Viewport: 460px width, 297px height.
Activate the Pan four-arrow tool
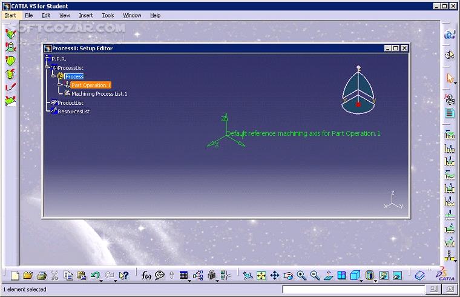(275, 276)
